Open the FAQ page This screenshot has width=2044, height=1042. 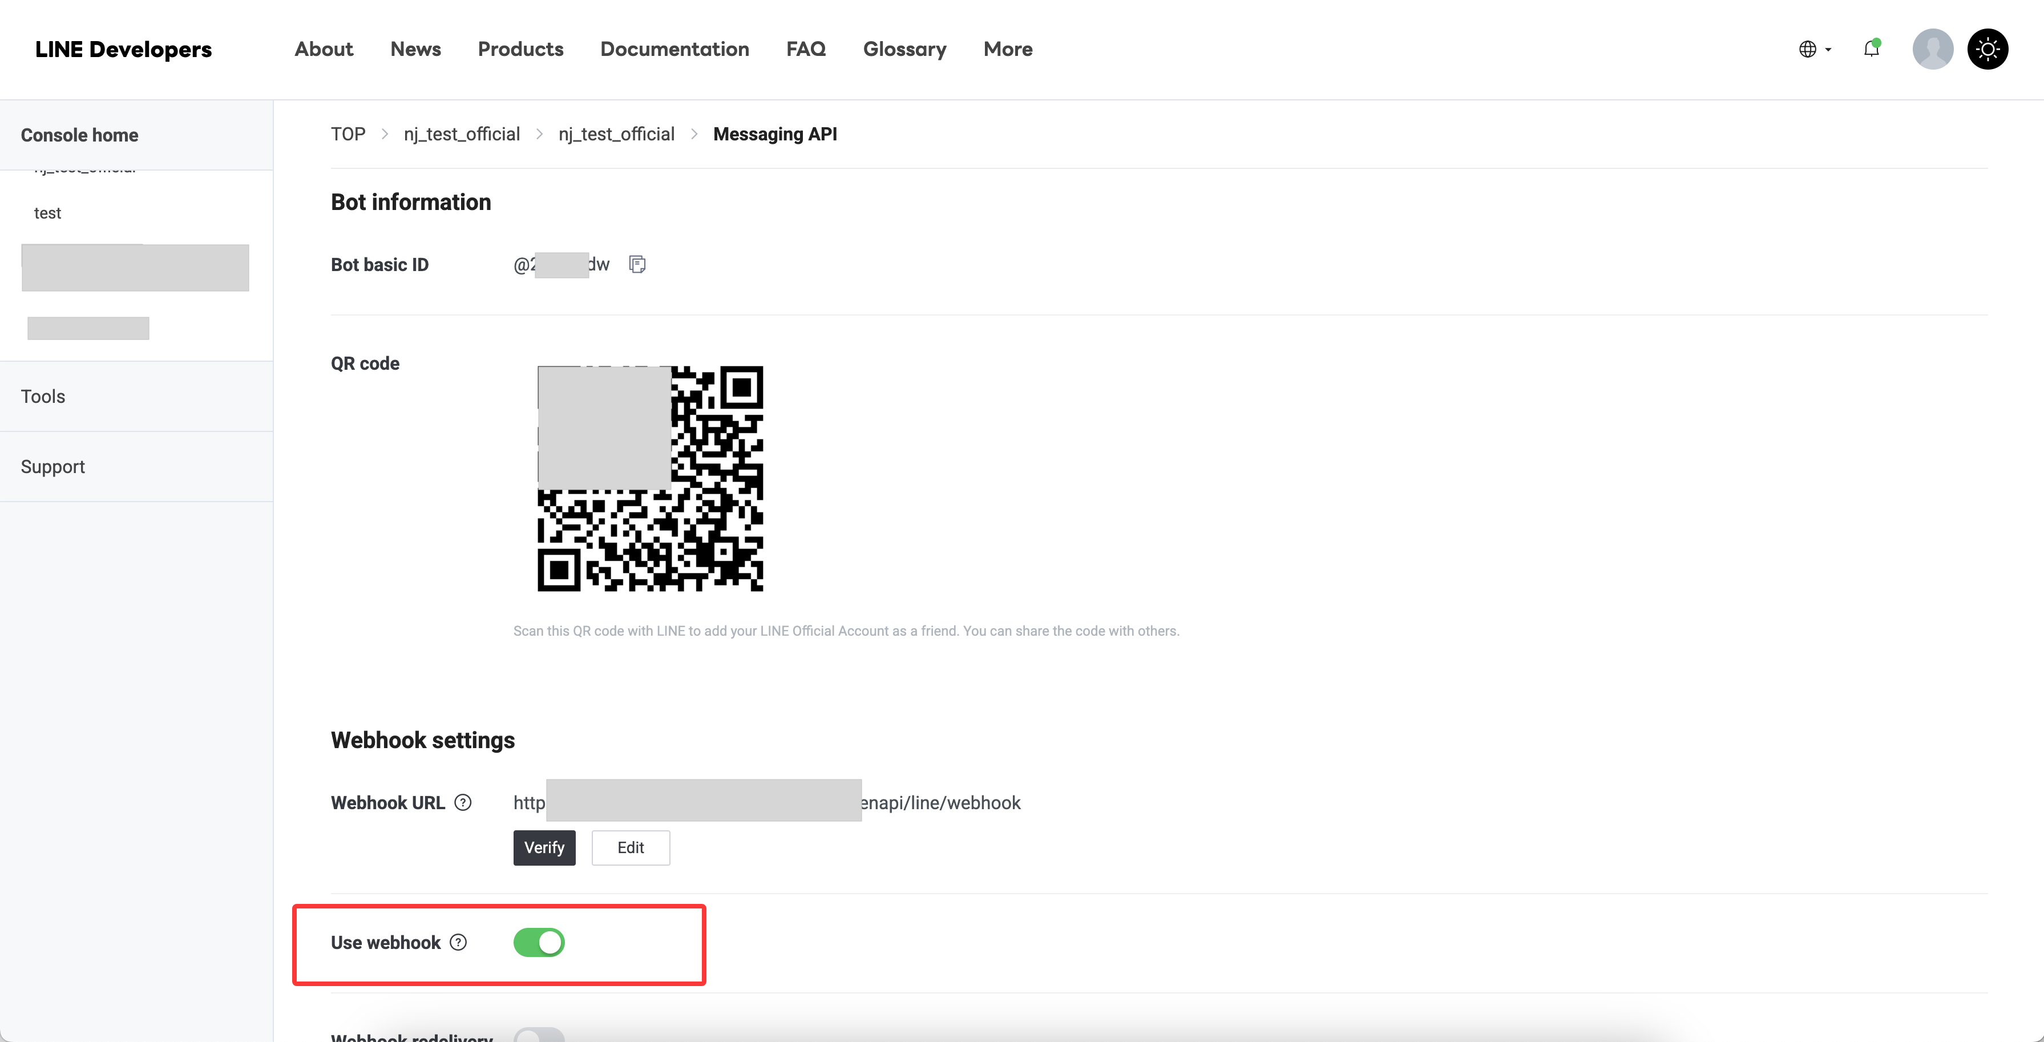(806, 49)
